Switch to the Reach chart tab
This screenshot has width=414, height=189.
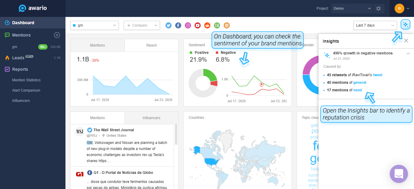pos(152,45)
